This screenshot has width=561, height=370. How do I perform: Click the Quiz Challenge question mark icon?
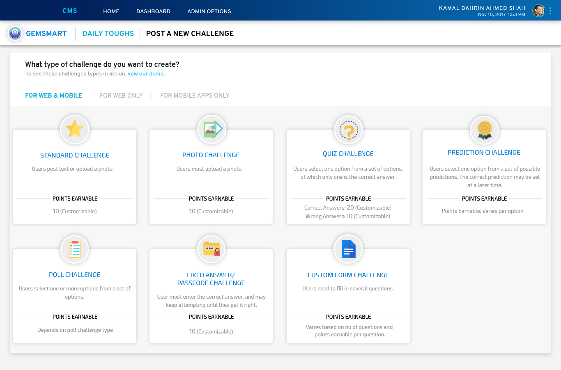click(x=348, y=130)
